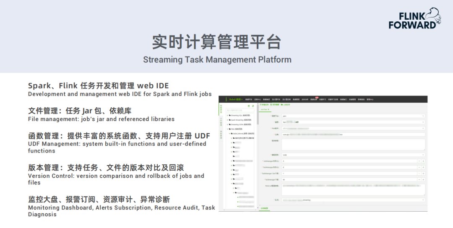Switch to the 文件管理 vertical sidebar tab
The image size is (453, 228).
(x=221, y=122)
